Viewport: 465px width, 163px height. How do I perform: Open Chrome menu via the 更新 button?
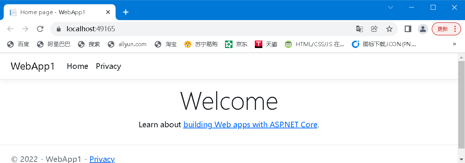(x=446, y=29)
